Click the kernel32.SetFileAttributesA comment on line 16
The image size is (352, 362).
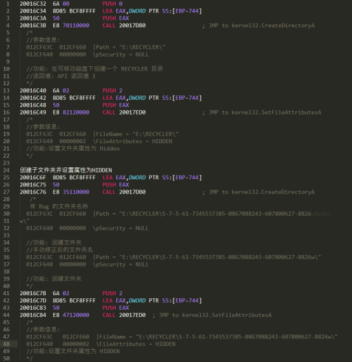[265, 113]
